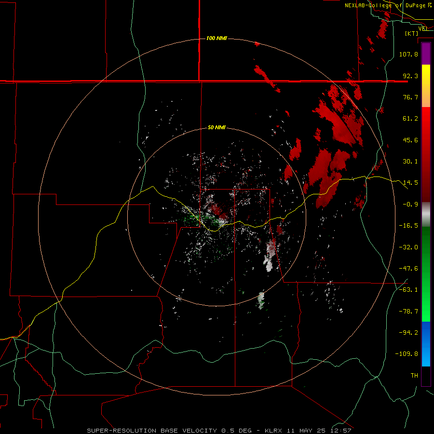
Task: Click the -94.2 legend value
Action: pyautogui.click(x=408, y=333)
